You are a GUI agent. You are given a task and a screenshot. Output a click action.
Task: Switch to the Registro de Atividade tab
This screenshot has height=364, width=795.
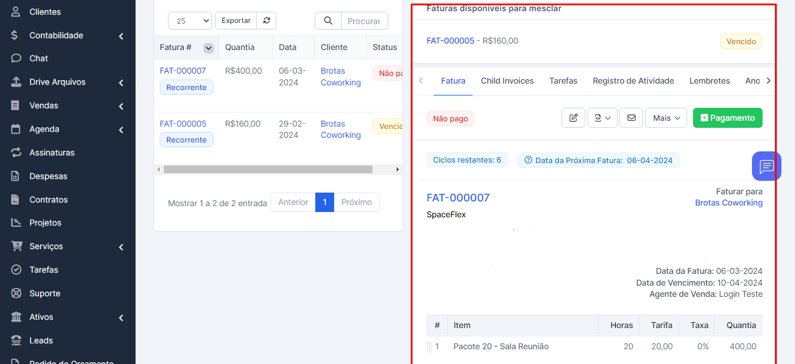pos(633,81)
